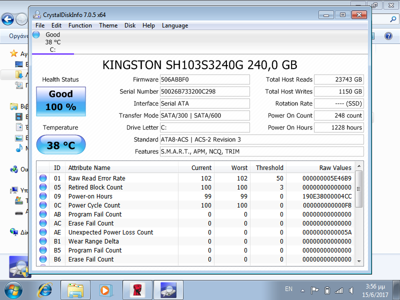This screenshot has height=300, width=400.
Task: Click Explorer window's blue help icon
Action: click(x=388, y=36)
